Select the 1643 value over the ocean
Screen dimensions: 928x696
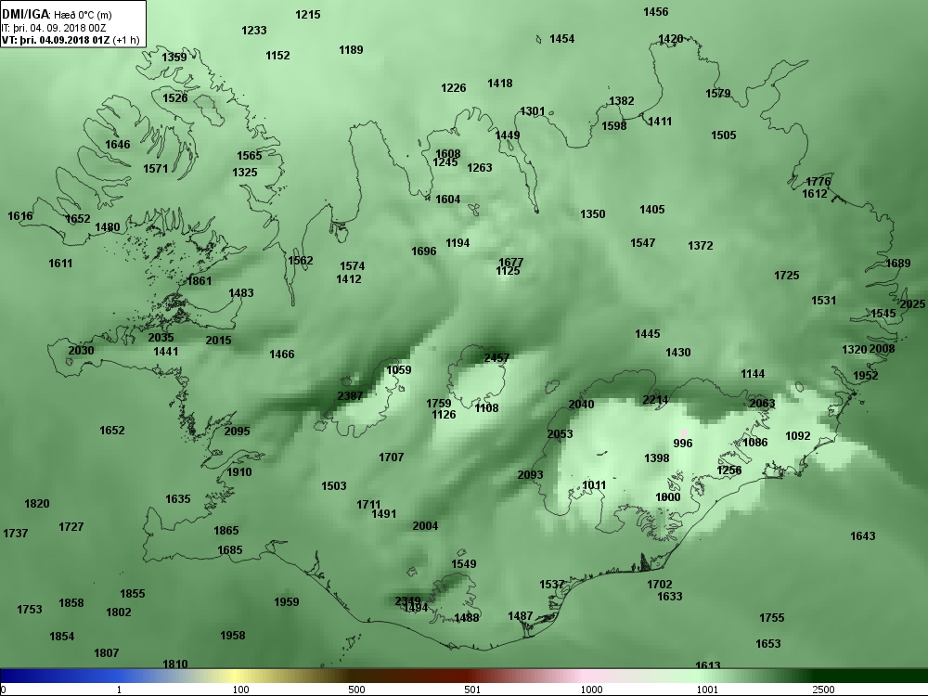pyautogui.click(x=862, y=535)
